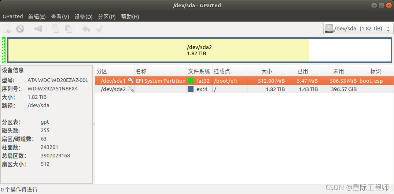
Task: Select the /dev/sda1 partition row
Action: [x=244, y=81]
